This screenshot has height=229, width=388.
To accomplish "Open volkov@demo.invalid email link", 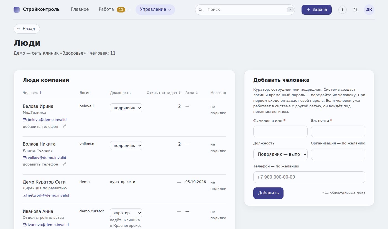I will point(47,157).
